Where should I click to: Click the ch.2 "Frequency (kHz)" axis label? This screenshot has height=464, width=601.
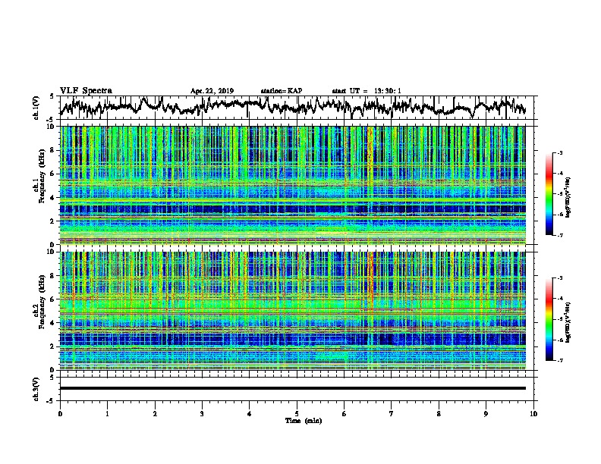[x=42, y=302]
